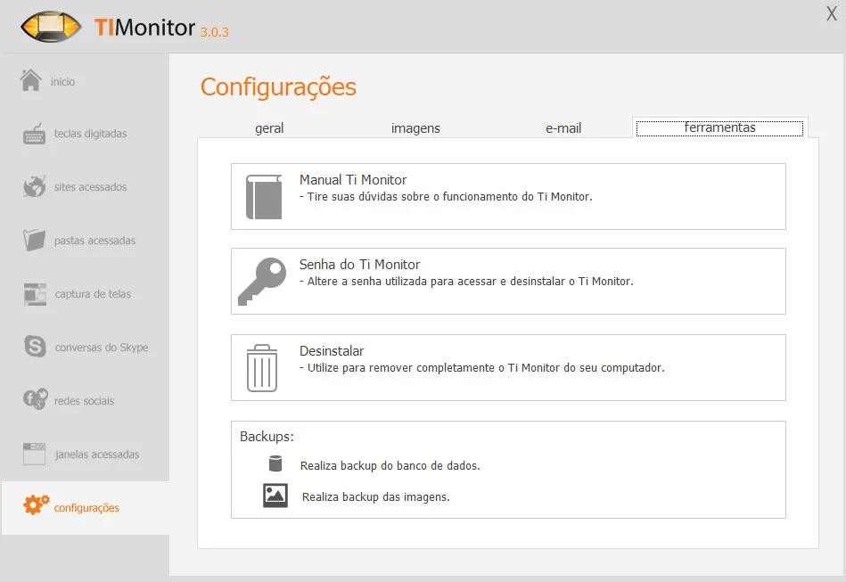Open the imagens tab
The width and height of the screenshot is (846, 582).
[415, 128]
